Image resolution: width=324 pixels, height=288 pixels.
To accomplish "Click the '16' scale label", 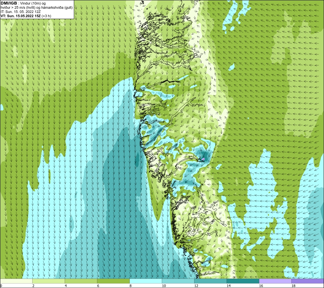I will [261, 286].
